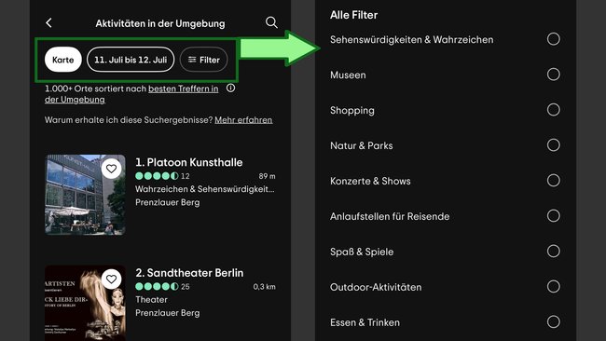Open the Filter options button

point(203,60)
